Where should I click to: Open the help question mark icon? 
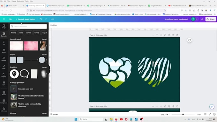point(214,114)
